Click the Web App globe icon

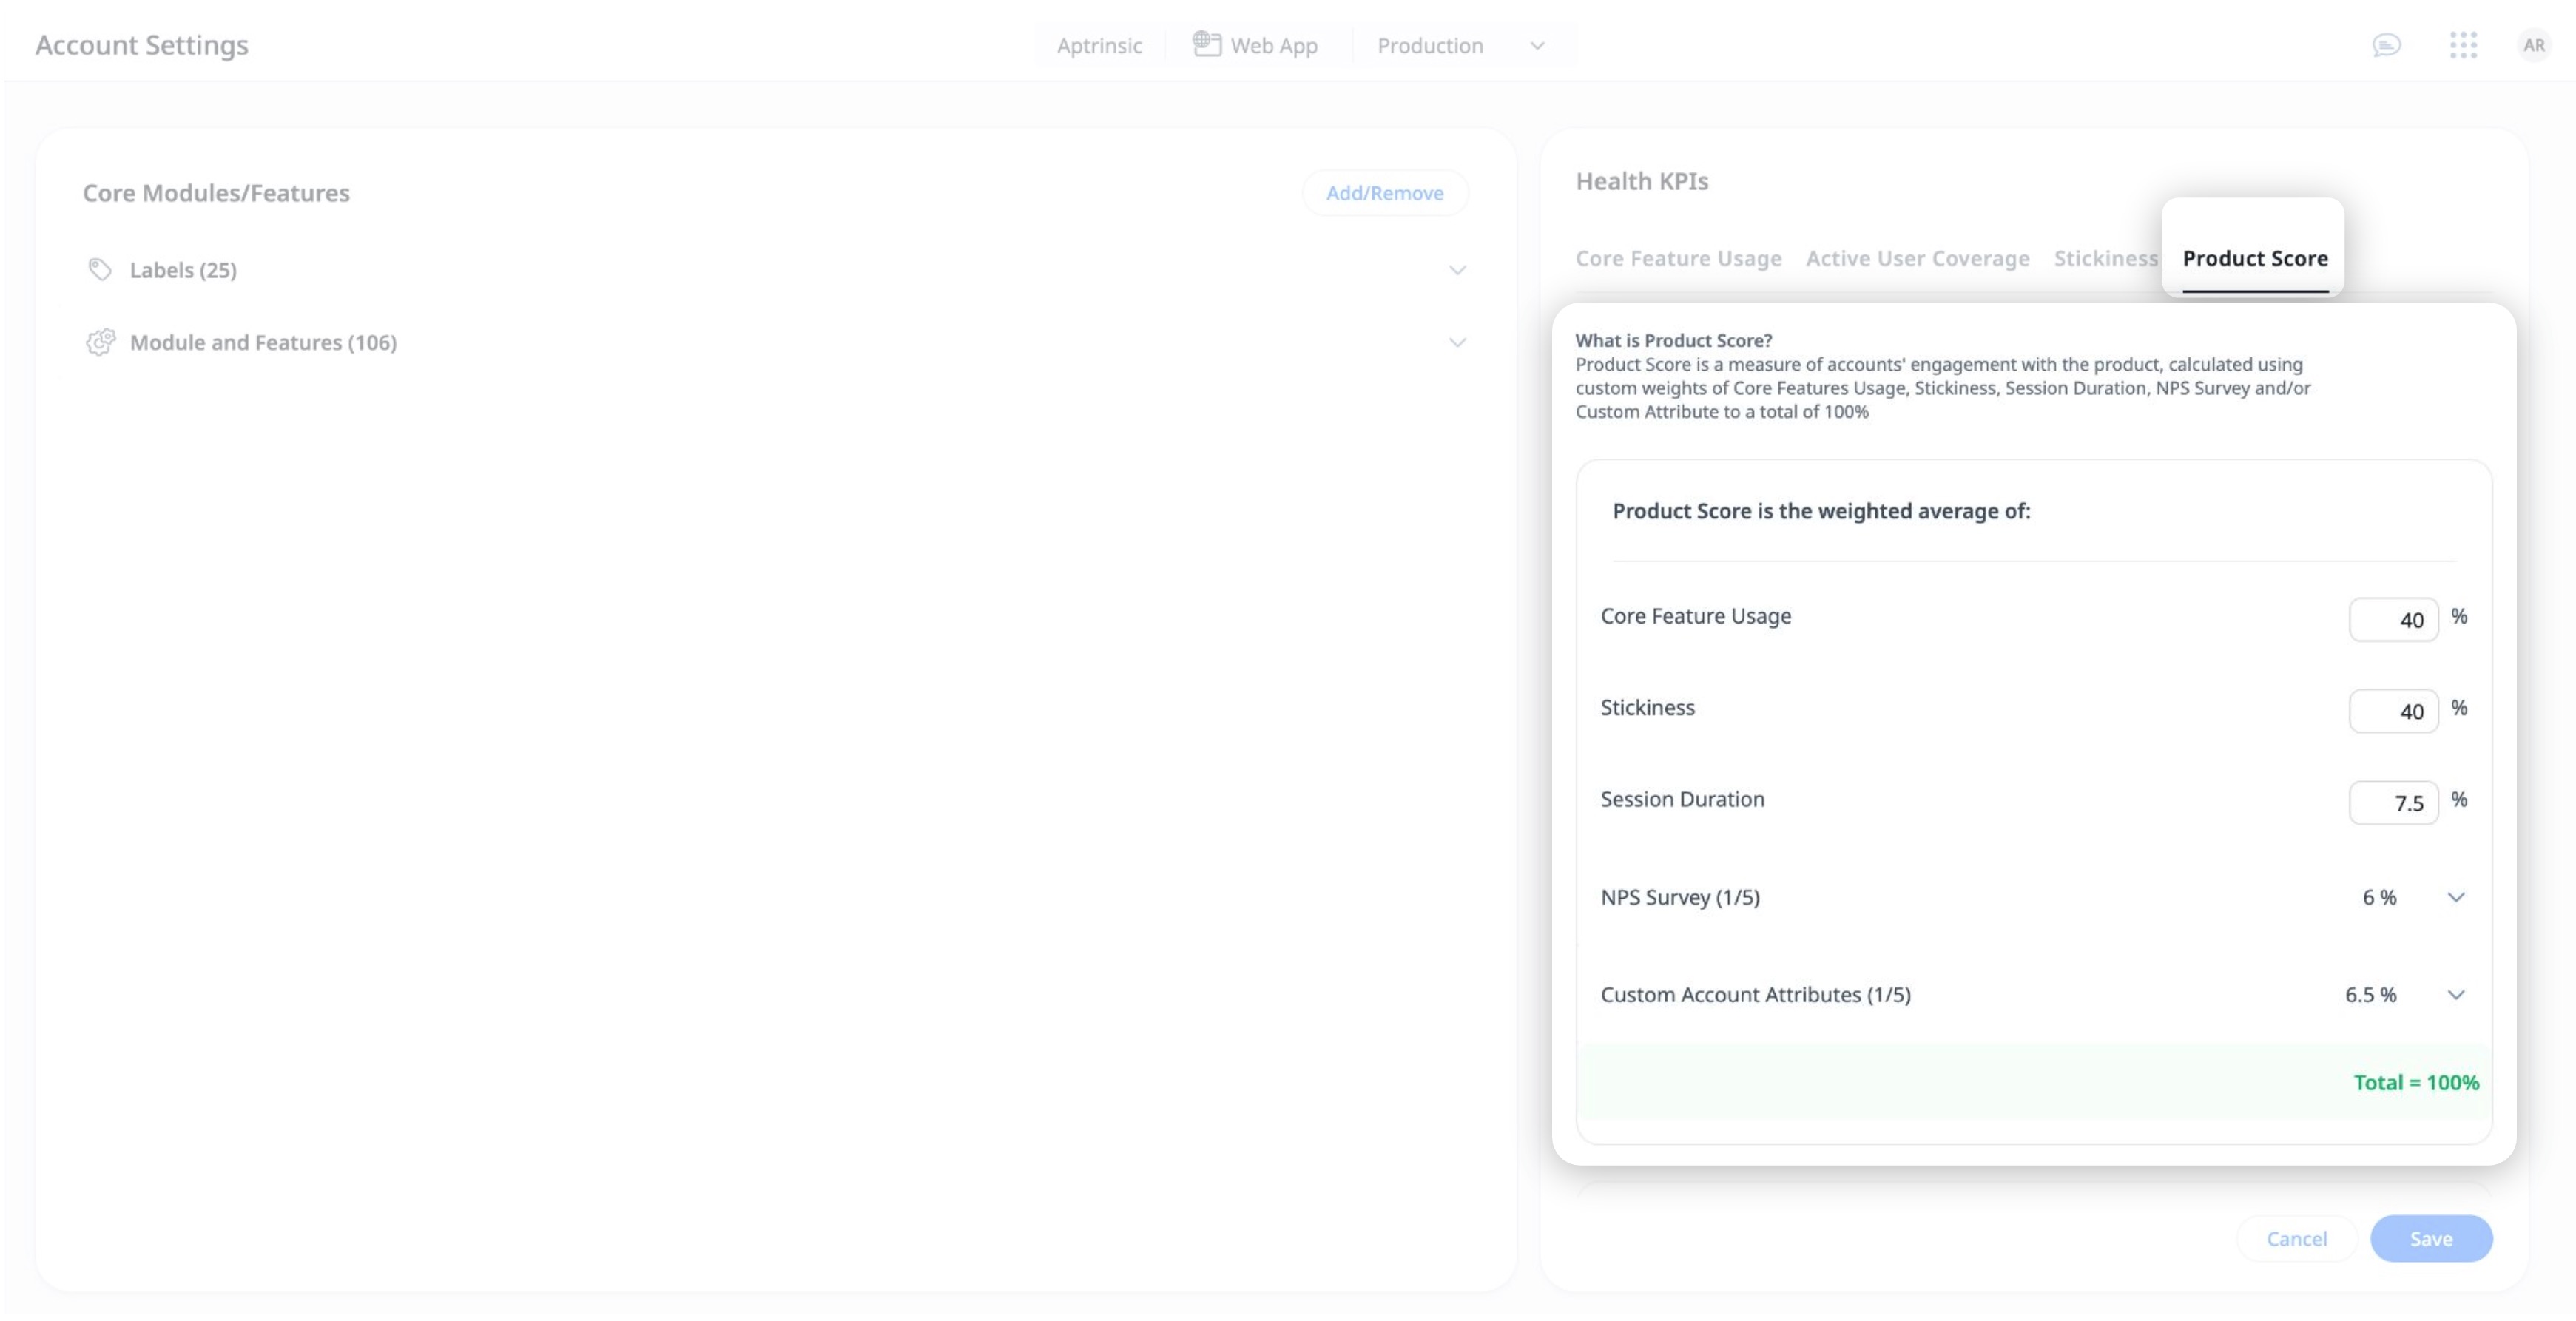point(1206,43)
